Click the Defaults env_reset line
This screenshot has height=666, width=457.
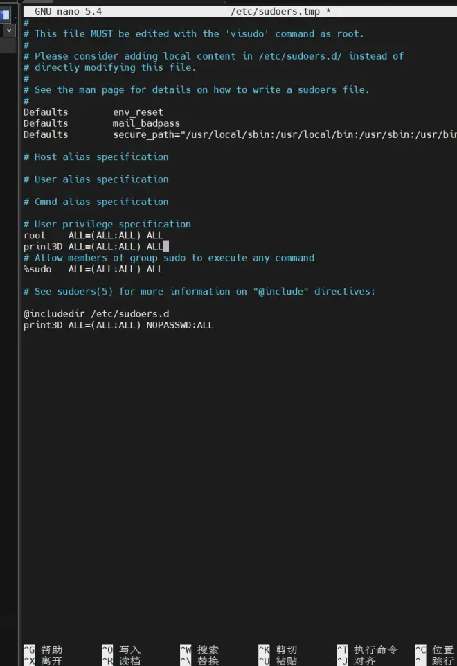click(x=93, y=112)
